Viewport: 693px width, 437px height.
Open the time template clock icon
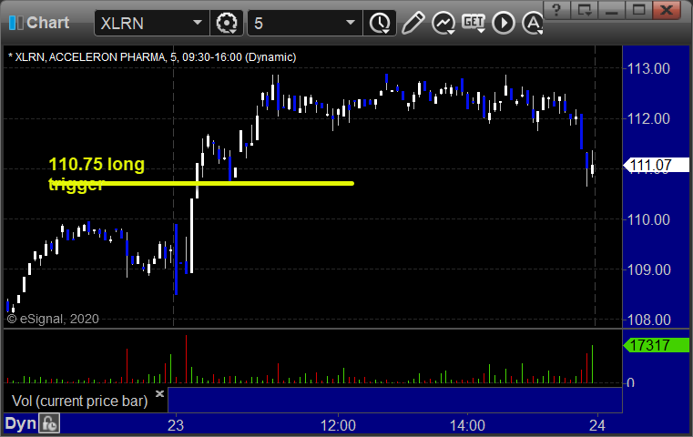click(x=380, y=23)
